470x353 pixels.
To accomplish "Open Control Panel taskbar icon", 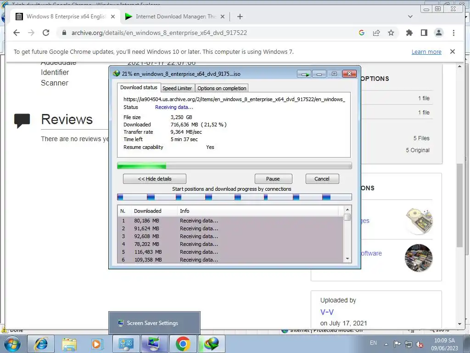I will [126, 344].
